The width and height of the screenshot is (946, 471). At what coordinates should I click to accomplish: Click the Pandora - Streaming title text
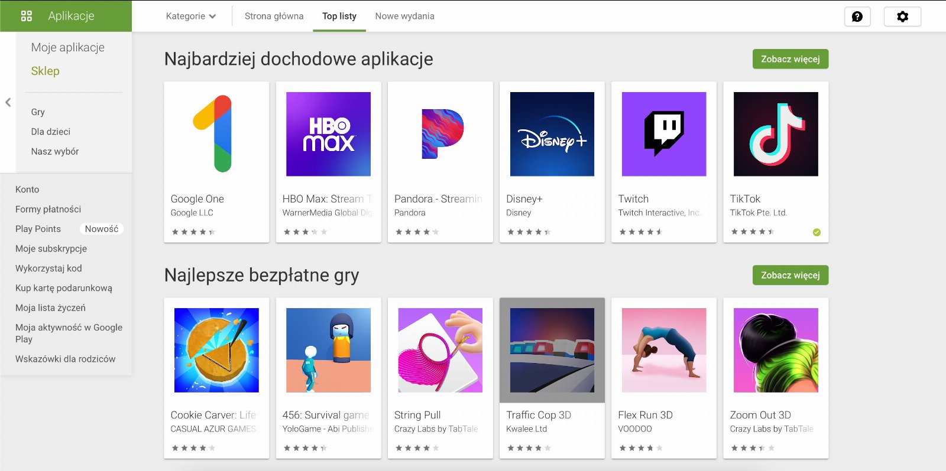[x=438, y=199]
